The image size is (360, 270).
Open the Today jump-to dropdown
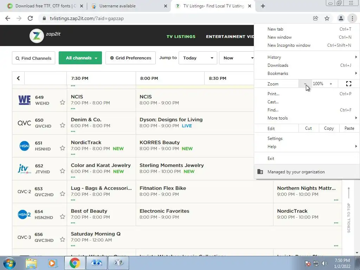[x=198, y=58]
